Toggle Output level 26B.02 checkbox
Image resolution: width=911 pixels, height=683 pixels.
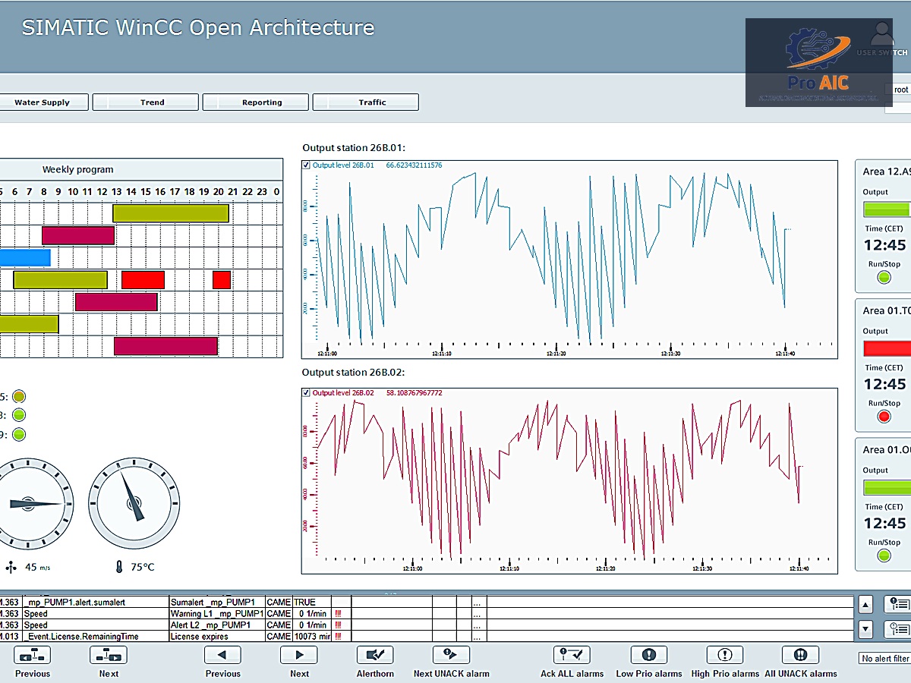click(306, 393)
